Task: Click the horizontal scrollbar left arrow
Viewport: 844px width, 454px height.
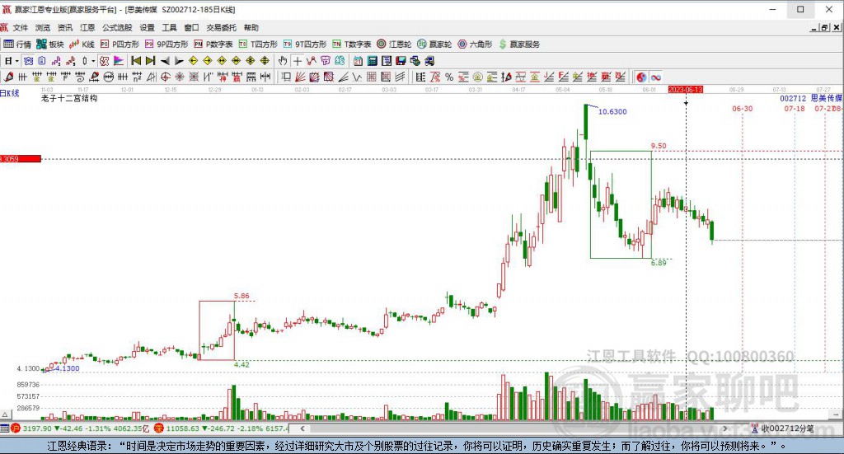Action: point(302,428)
